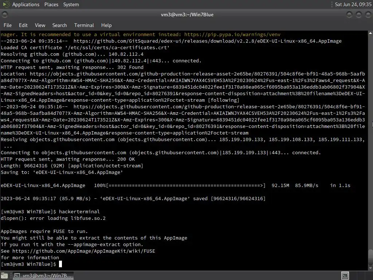
Task: Minimize the terminal window
Action: pyautogui.click(x=349, y=15)
